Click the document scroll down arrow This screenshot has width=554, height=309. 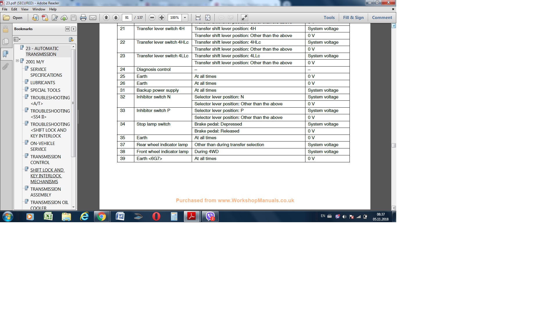click(x=394, y=208)
